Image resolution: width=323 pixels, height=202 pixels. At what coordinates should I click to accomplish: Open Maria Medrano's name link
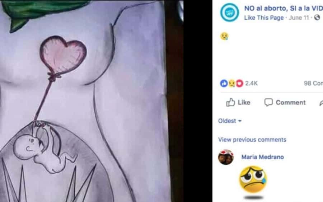click(x=263, y=157)
